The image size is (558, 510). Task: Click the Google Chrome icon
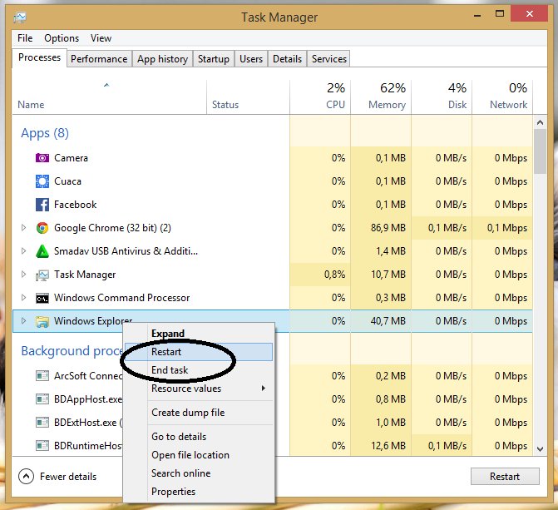(42, 228)
